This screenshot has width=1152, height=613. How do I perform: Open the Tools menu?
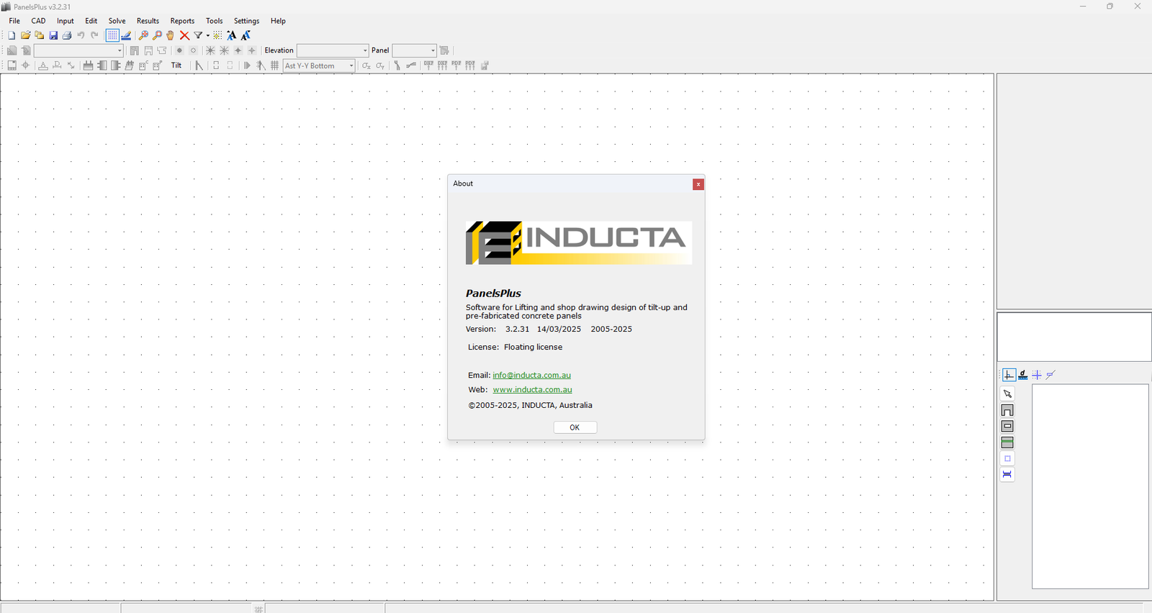(x=215, y=21)
